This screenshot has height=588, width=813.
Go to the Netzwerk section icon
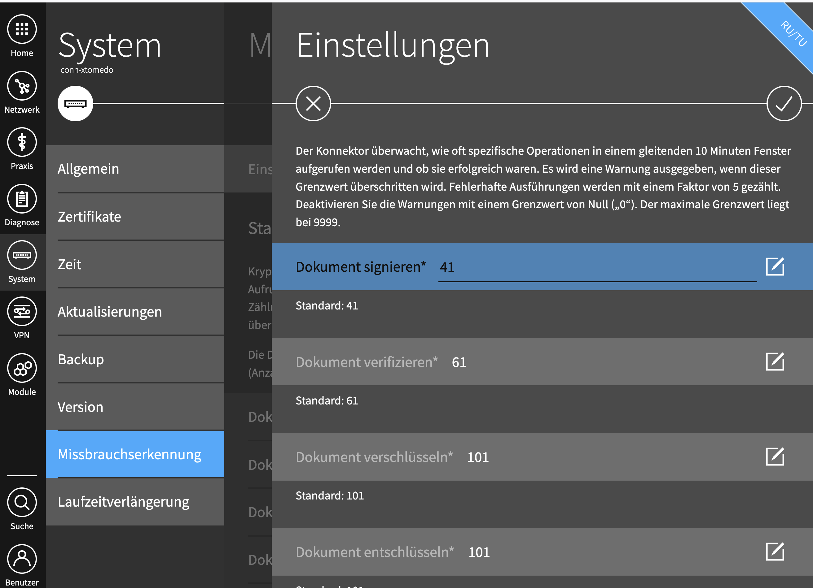22,86
